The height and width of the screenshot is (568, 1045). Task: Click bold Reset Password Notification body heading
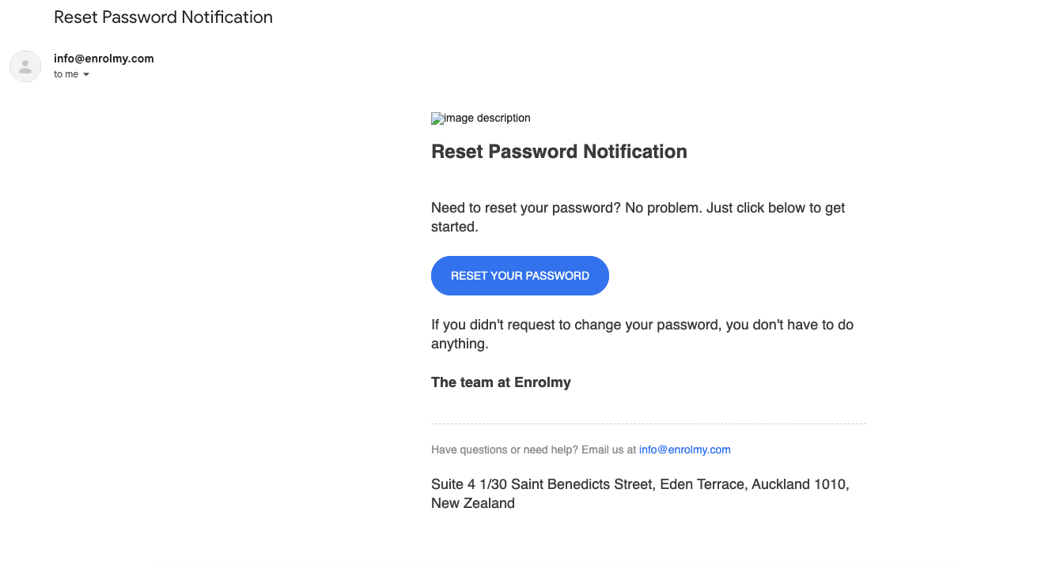(559, 152)
